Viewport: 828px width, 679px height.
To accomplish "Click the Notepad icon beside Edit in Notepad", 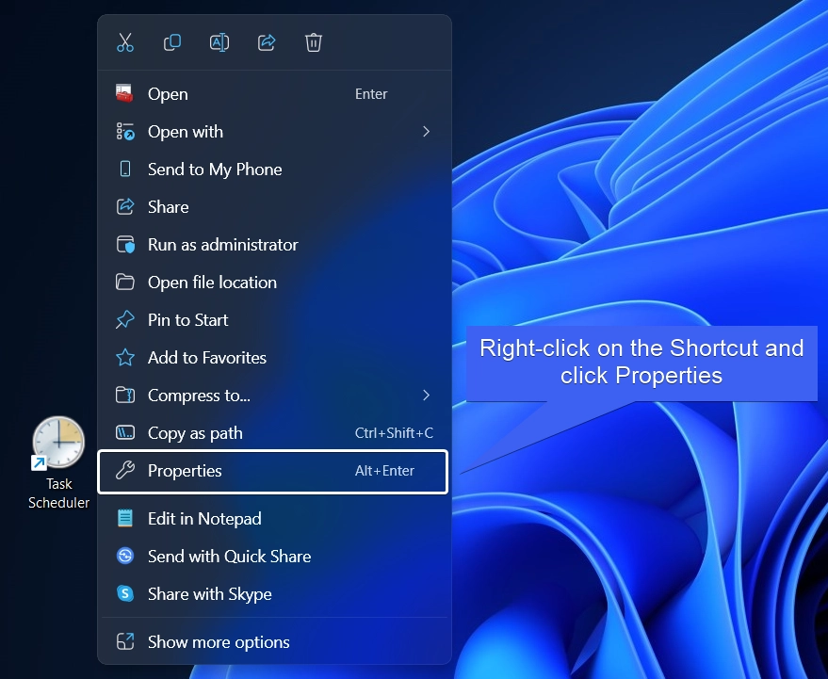I will tap(125, 518).
